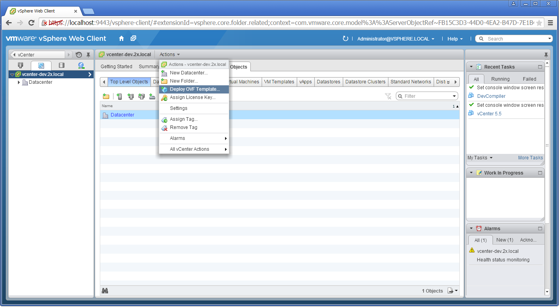Pin the navigator panel
Viewport: 560px width, 307px height.
point(89,55)
